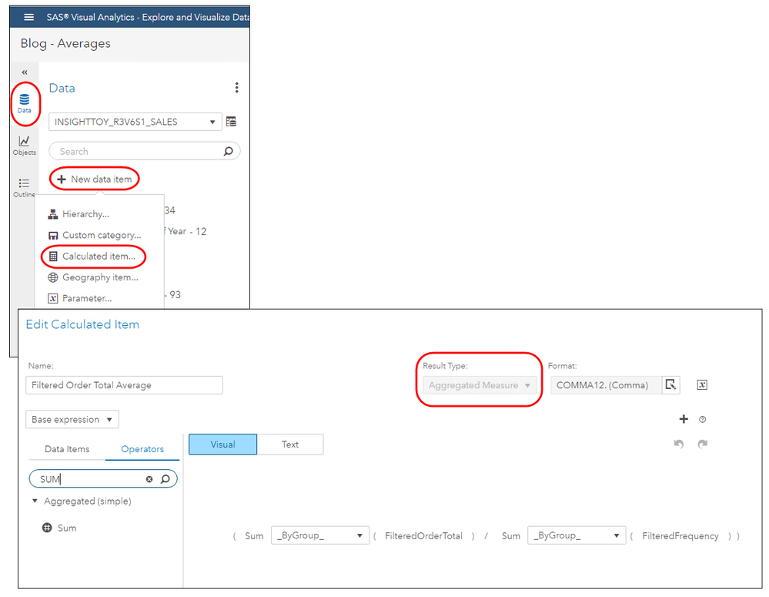The height and width of the screenshot is (597, 769).
Task: Click the first Sum in expression
Action: click(x=254, y=535)
